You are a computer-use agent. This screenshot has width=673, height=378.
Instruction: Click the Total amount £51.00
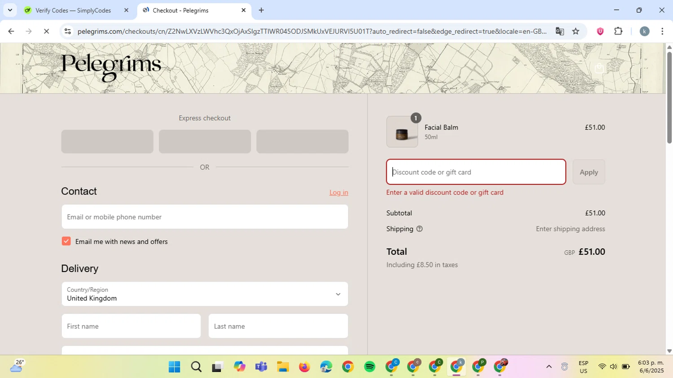(x=592, y=252)
